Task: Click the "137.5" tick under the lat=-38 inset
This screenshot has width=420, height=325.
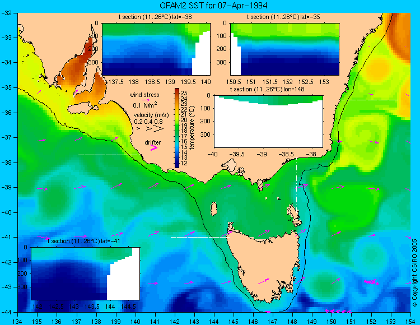Action: (x=116, y=82)
